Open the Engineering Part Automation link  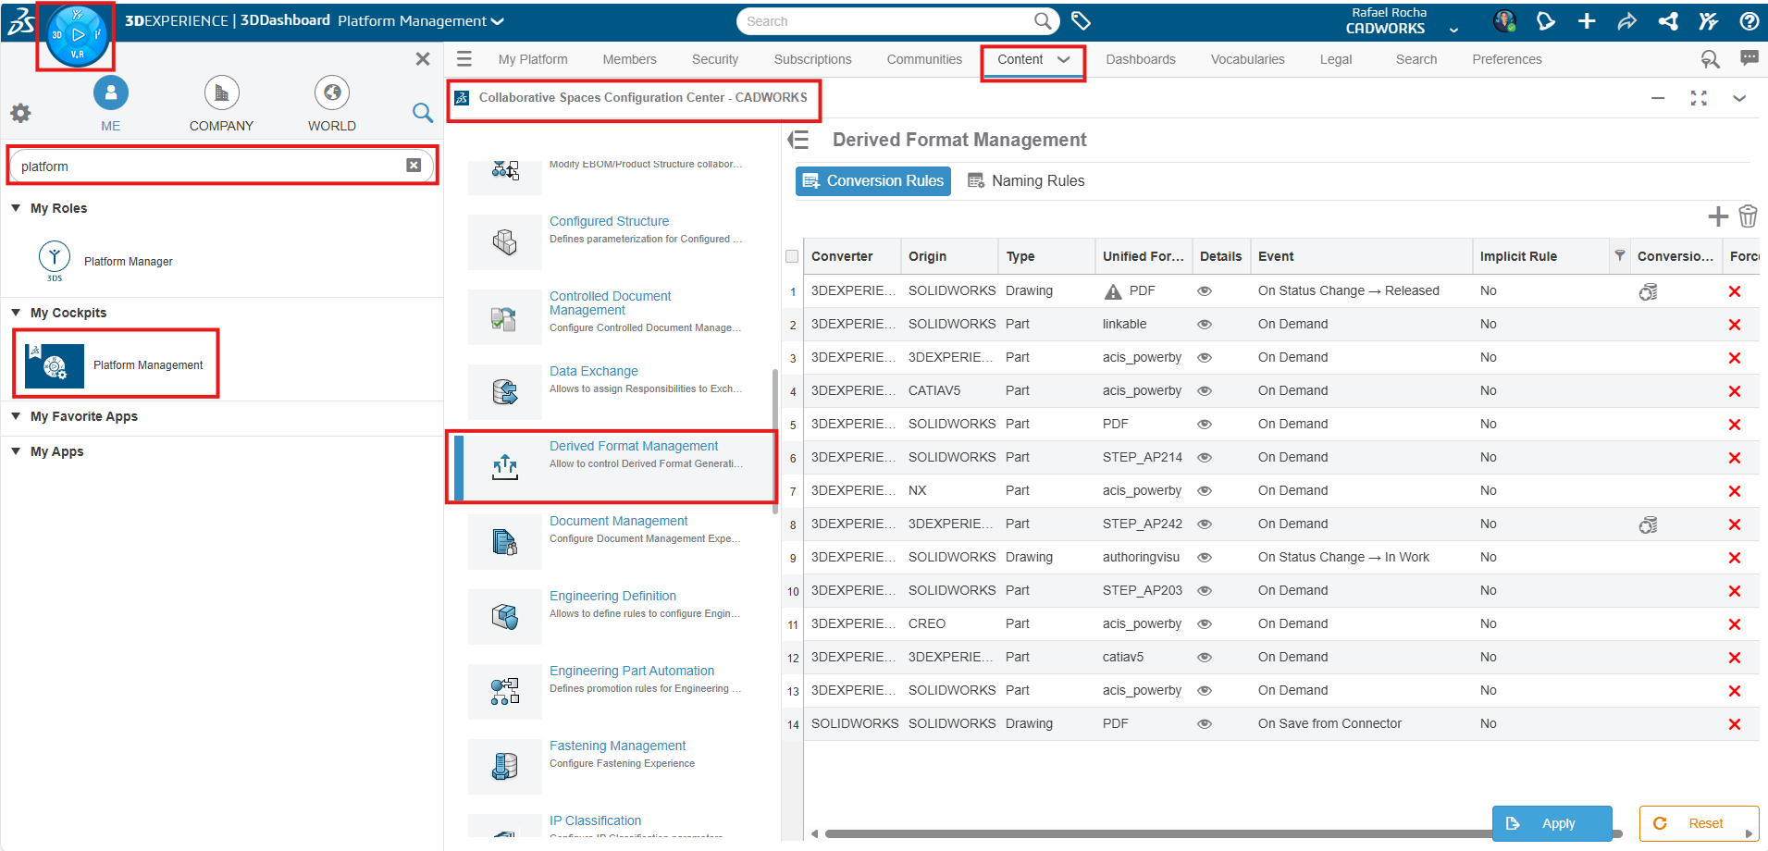632,671
